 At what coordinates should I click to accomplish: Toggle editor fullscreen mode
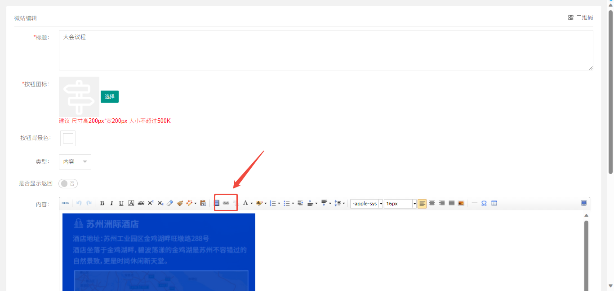point(583,204)
